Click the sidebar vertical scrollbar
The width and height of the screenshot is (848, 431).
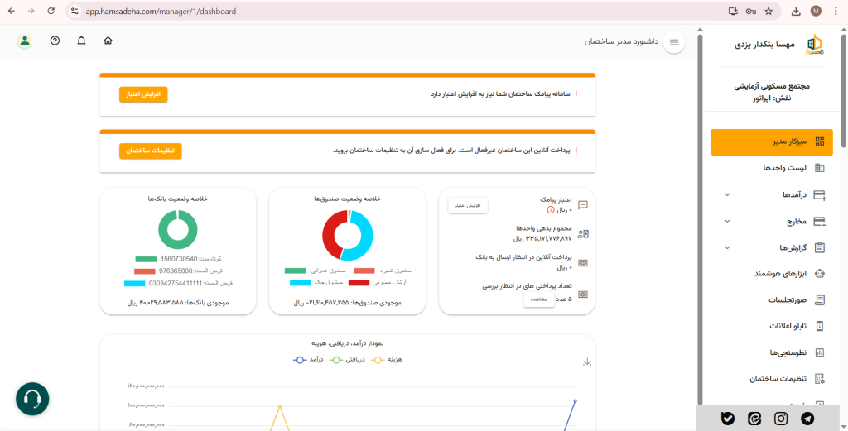pos(700,218)
